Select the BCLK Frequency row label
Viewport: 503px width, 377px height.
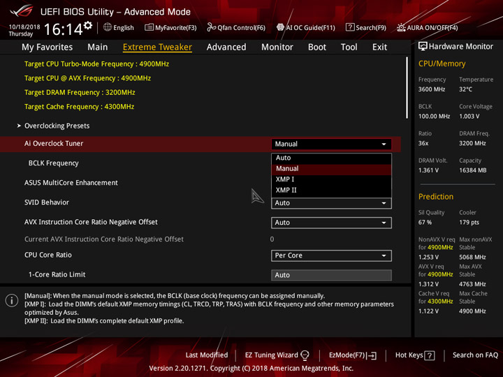point(53,163)
